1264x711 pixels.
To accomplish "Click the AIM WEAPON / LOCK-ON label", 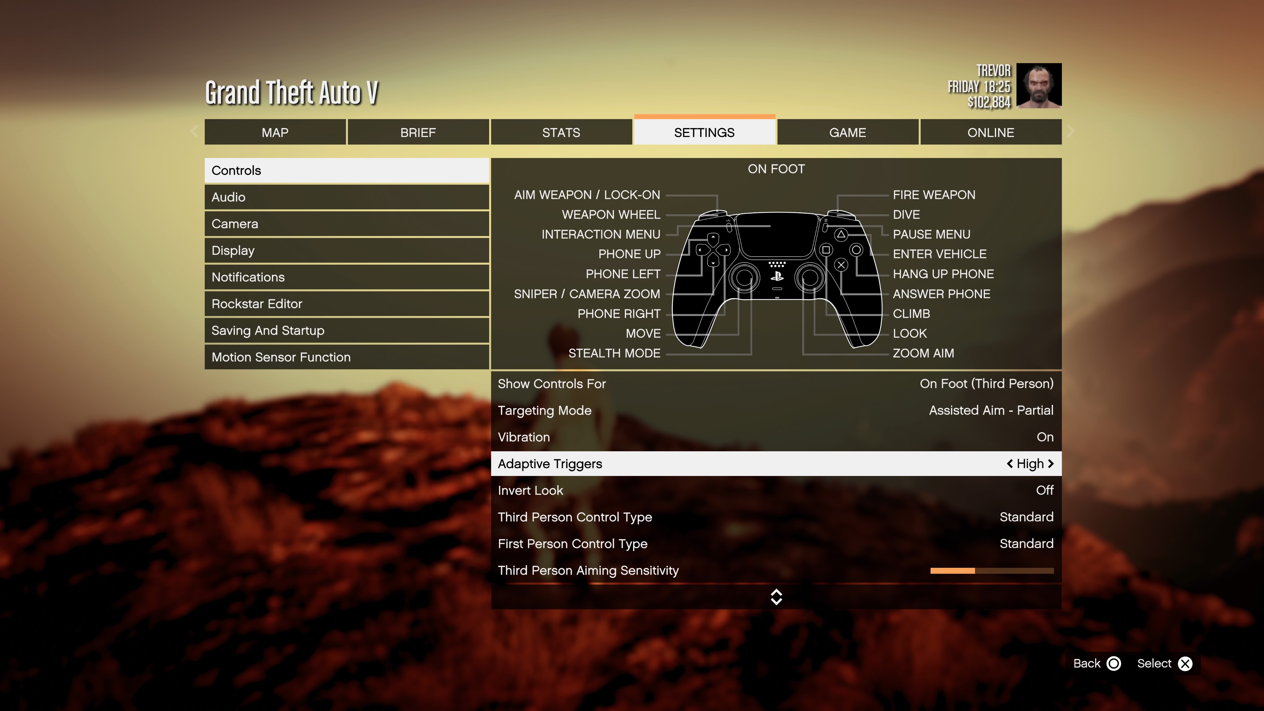I will coord(587,195).
